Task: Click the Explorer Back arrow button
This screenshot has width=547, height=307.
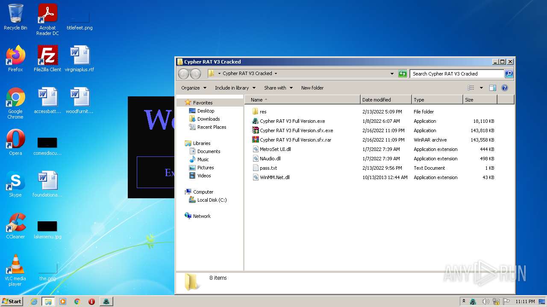Action: (x=183, y=74)
